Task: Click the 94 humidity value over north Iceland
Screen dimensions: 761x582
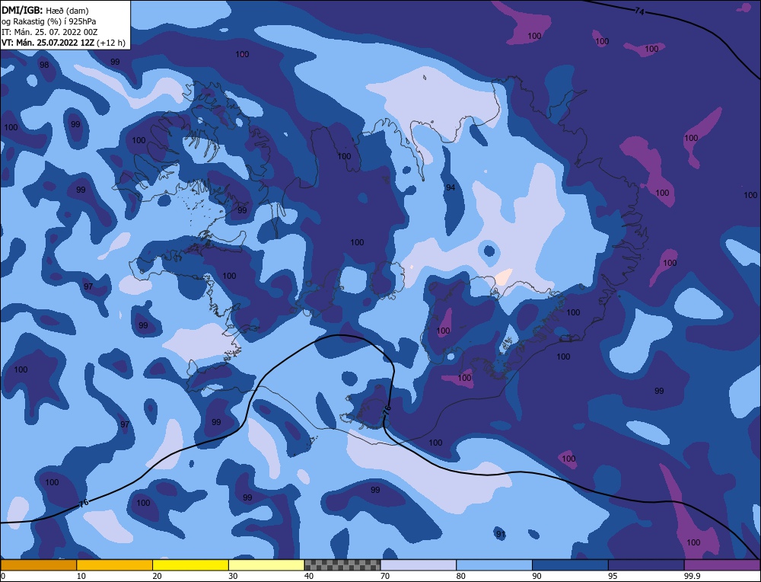Action: tap(451, 187)
